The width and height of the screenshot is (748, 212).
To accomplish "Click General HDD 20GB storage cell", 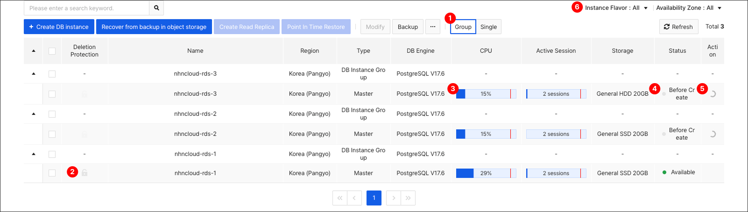I will (x=622, y=94).
